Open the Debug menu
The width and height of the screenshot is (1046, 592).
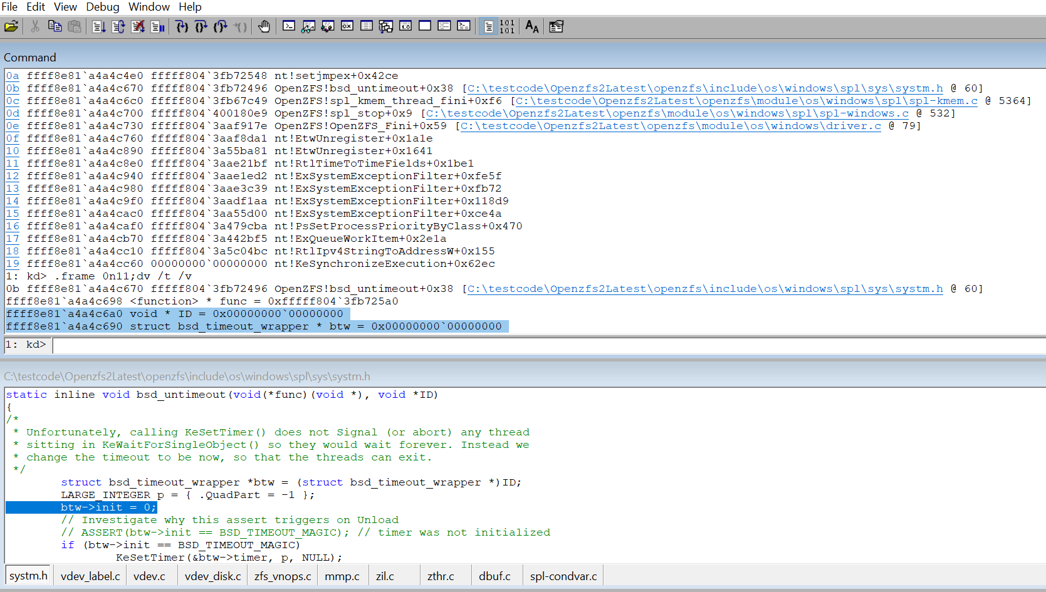click(102, 7)
